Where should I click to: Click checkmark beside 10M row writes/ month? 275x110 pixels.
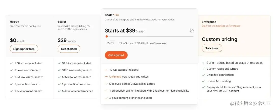(x=11, y=77)
